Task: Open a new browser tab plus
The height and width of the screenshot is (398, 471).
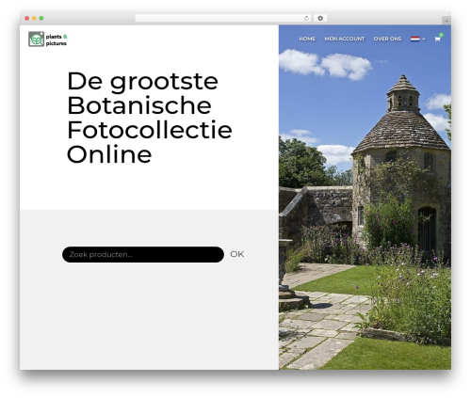Action: click(x=447, y=21)
